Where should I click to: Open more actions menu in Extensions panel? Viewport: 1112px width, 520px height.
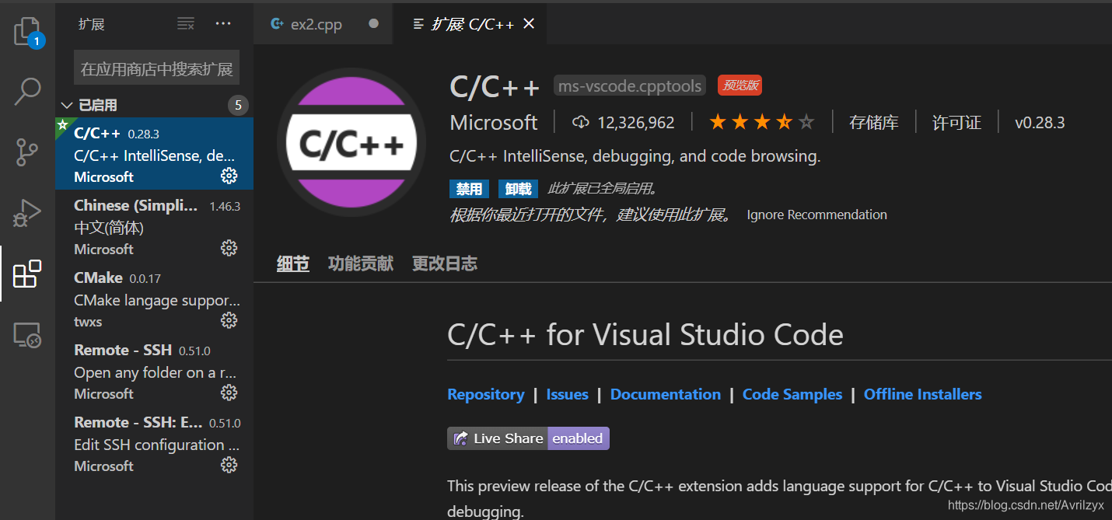(223, 23)
